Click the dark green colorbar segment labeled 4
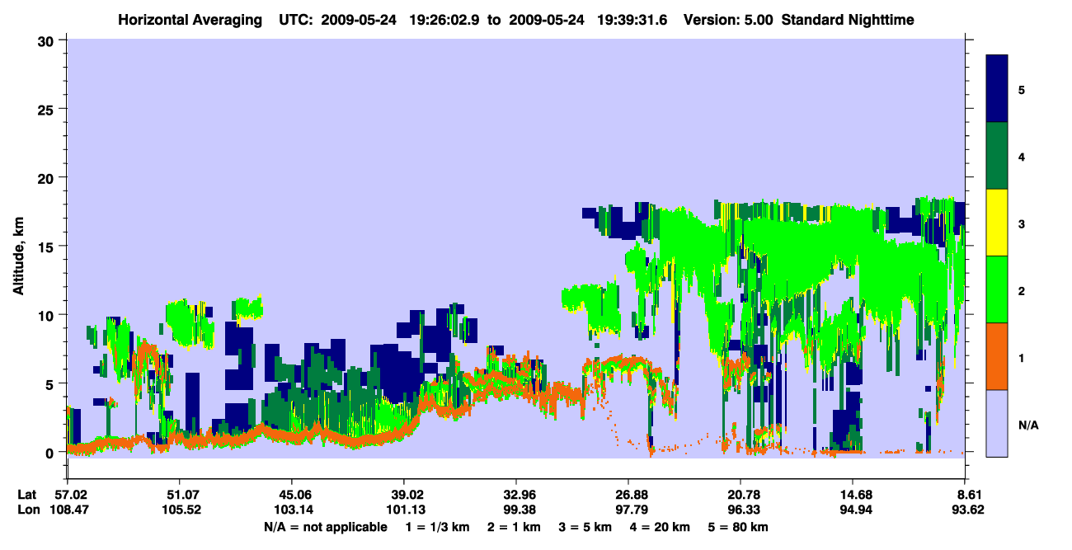Image resolution: width=1072 pixels, height=550 pixels. click(997, 156)
